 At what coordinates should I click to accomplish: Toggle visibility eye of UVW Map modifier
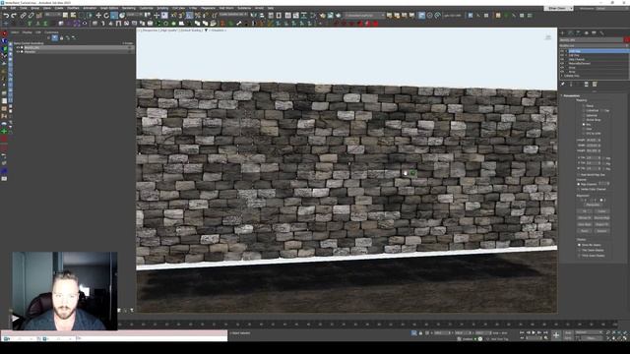562,51
